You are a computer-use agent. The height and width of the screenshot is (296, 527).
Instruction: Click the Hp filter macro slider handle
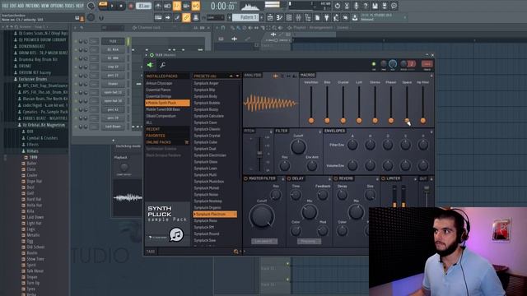(422, 121)
